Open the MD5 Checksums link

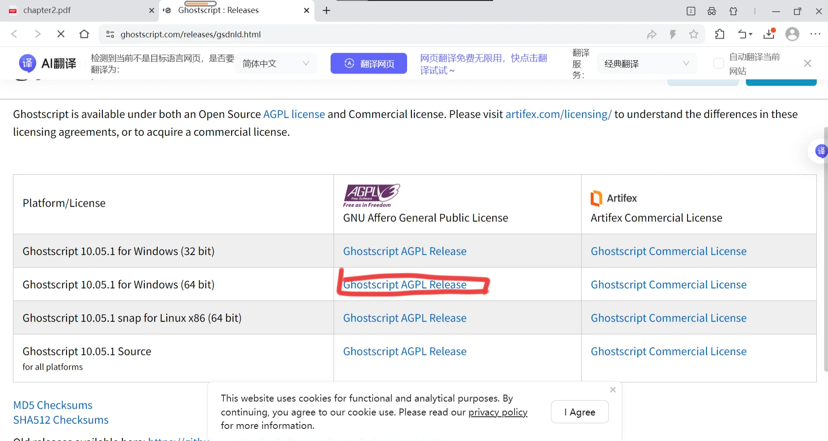pyautogui.click(x=53, y=405)
